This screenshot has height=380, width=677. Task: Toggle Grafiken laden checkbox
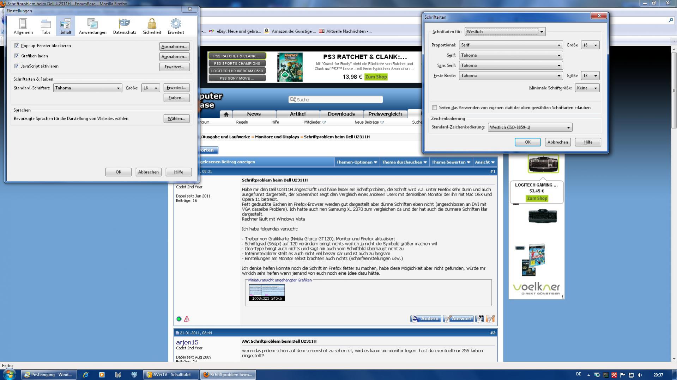[17, 56]
